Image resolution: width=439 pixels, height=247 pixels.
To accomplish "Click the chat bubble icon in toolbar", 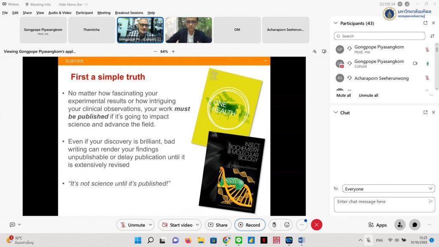I will pos(414,225).
